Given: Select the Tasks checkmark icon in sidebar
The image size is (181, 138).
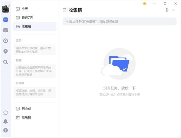Looking at the screenshot, I should pos(5,20).
